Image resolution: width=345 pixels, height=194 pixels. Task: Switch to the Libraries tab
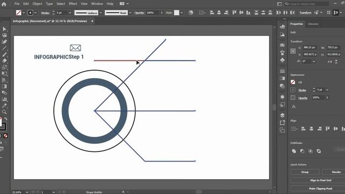pyautogui.click(x=313, y=24)
